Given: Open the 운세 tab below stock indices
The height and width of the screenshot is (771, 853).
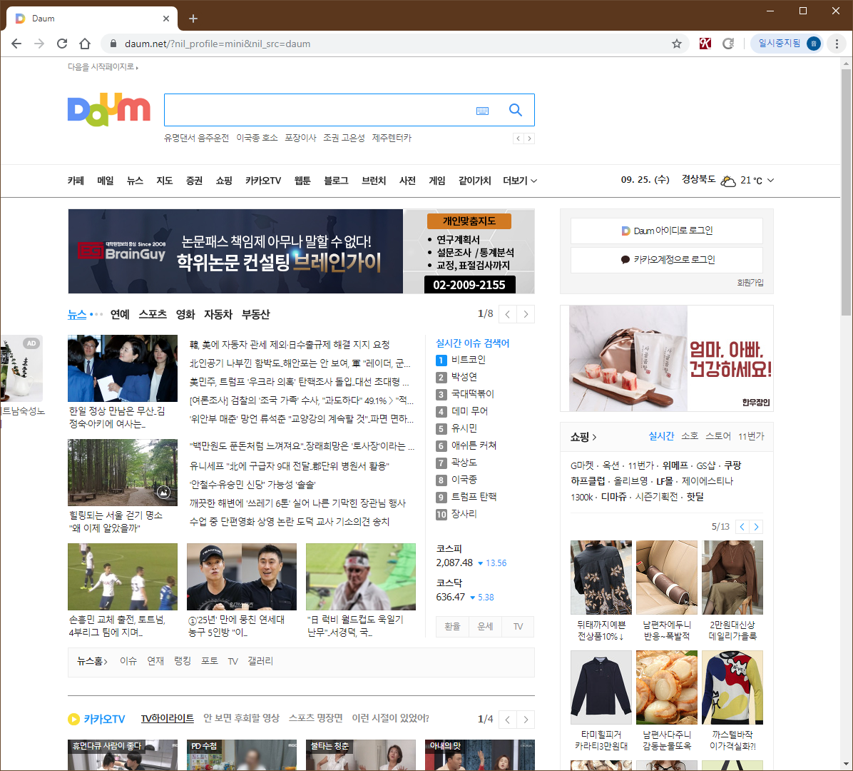Looking at the screenshot, I should (485, 627).
